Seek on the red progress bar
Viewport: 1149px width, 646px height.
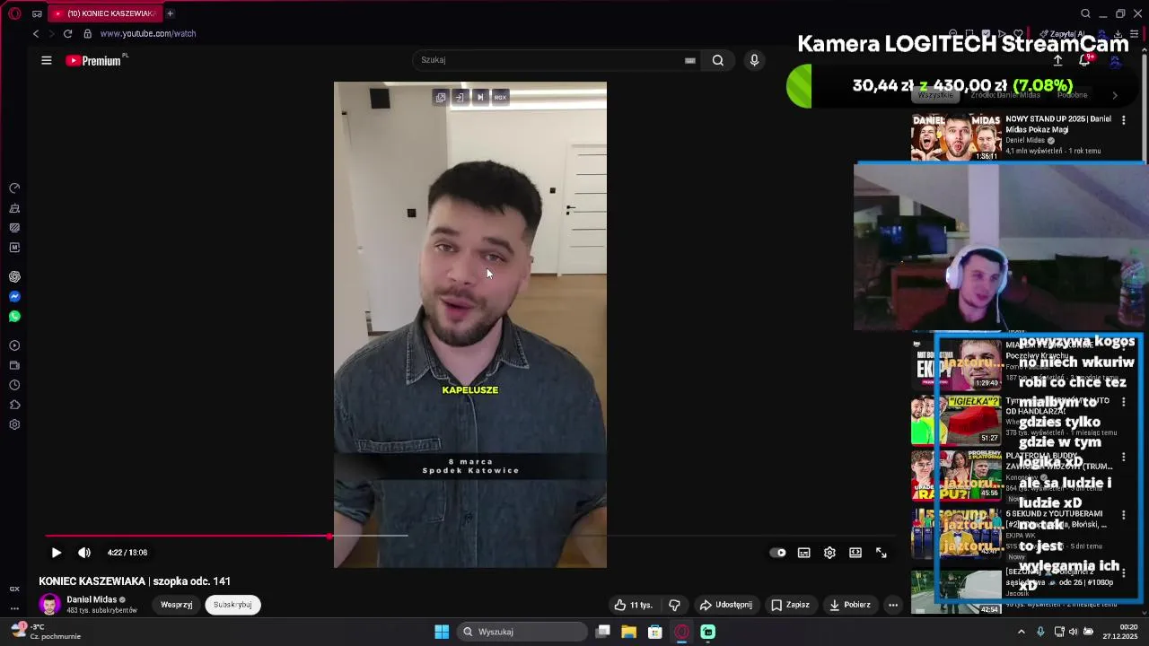click(188, 537)
